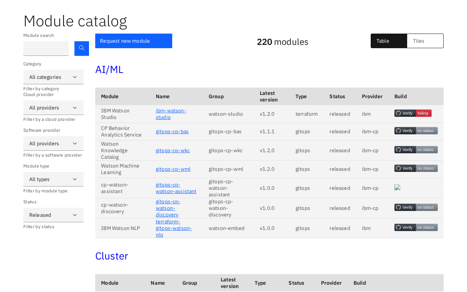Click the Verify badge for gitops-cp-watson-discovery
The image size is (467, 292).
coord(416,207)
